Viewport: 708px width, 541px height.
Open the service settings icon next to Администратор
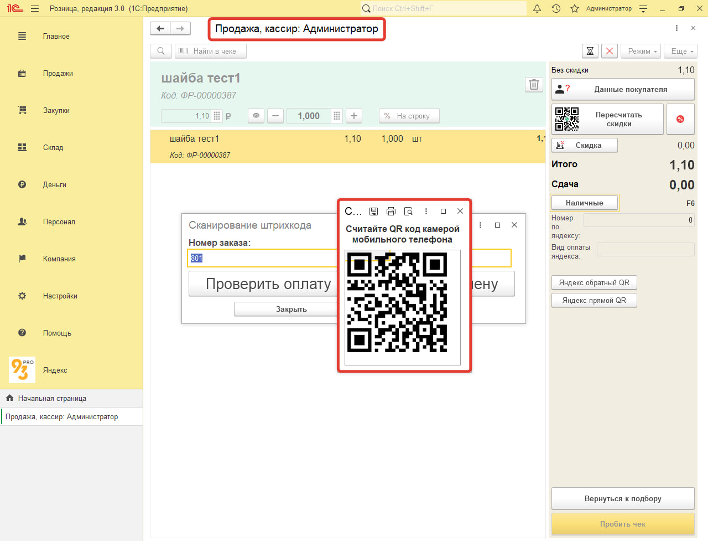[x=643, y=8]
